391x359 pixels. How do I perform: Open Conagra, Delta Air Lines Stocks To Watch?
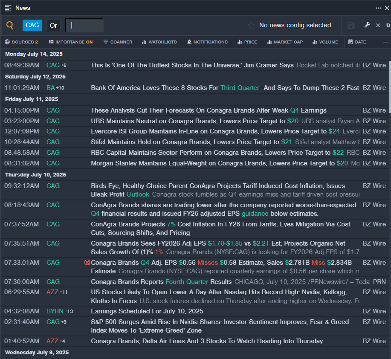(207, 341)
